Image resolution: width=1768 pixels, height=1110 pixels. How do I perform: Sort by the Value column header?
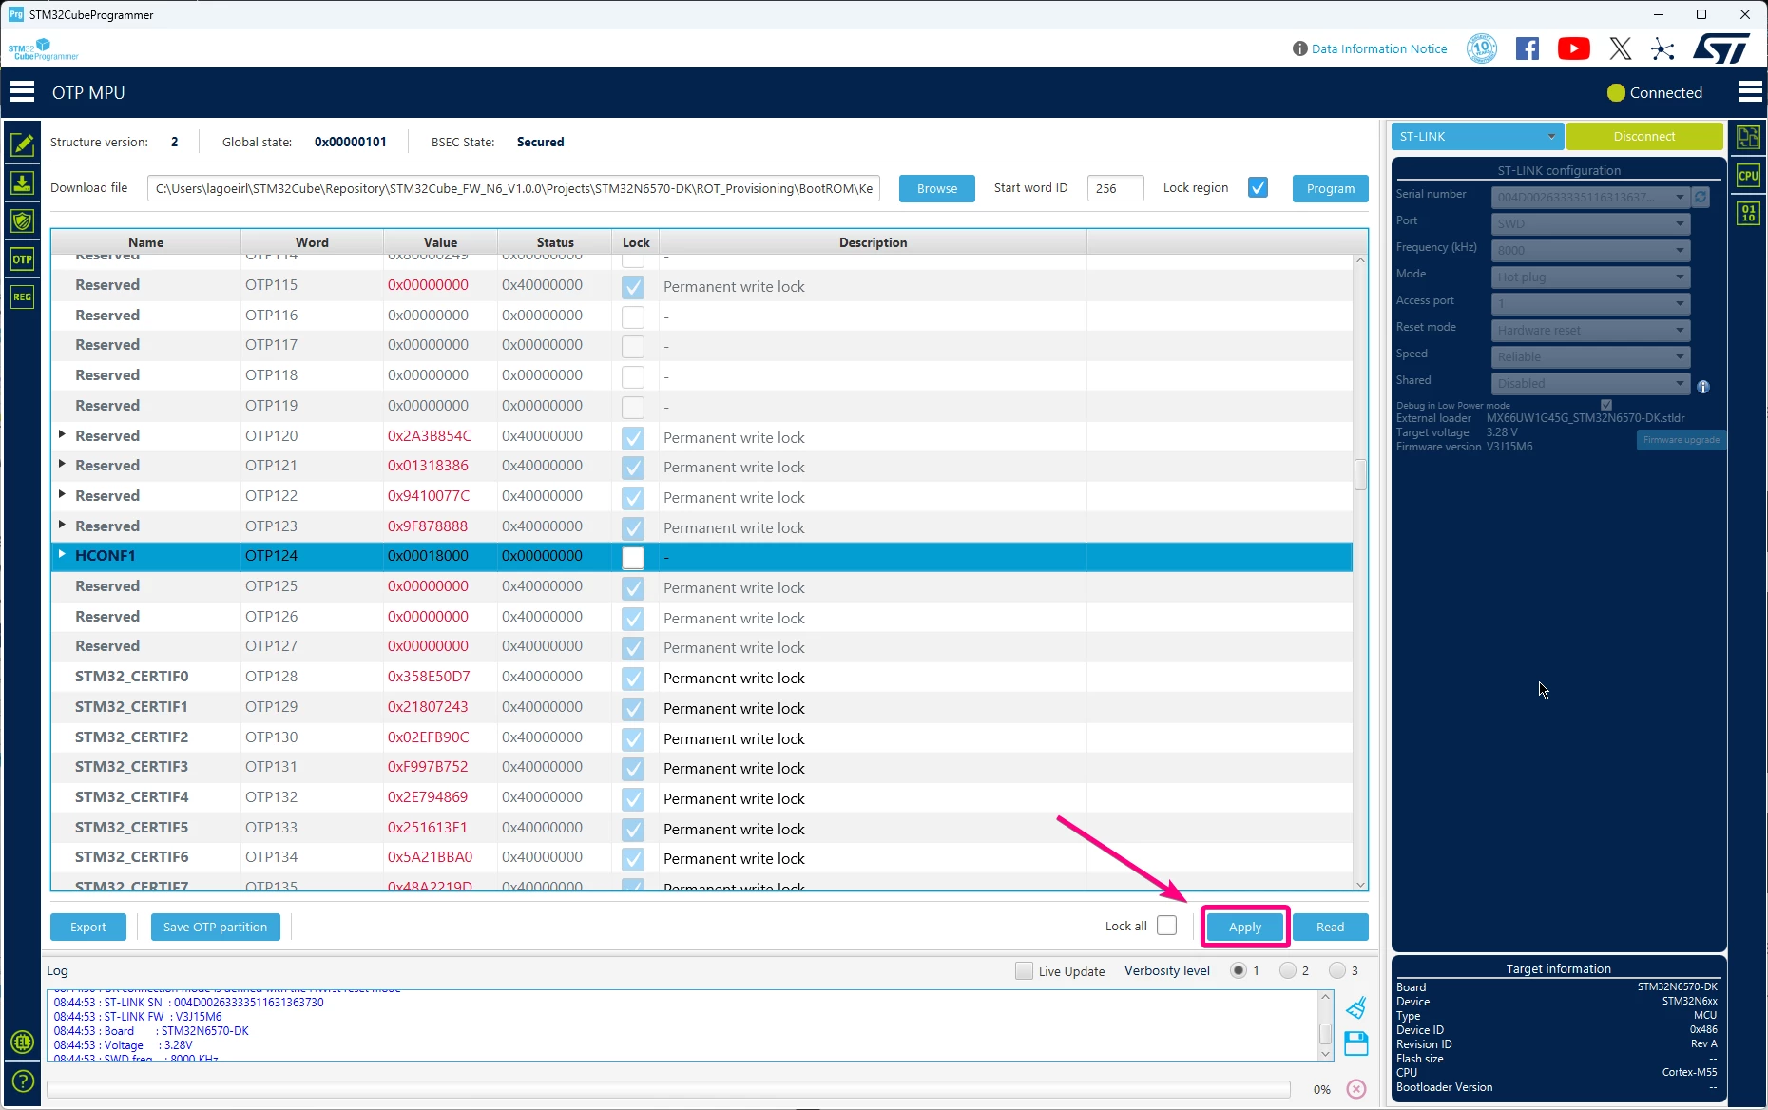coord(440,242)
